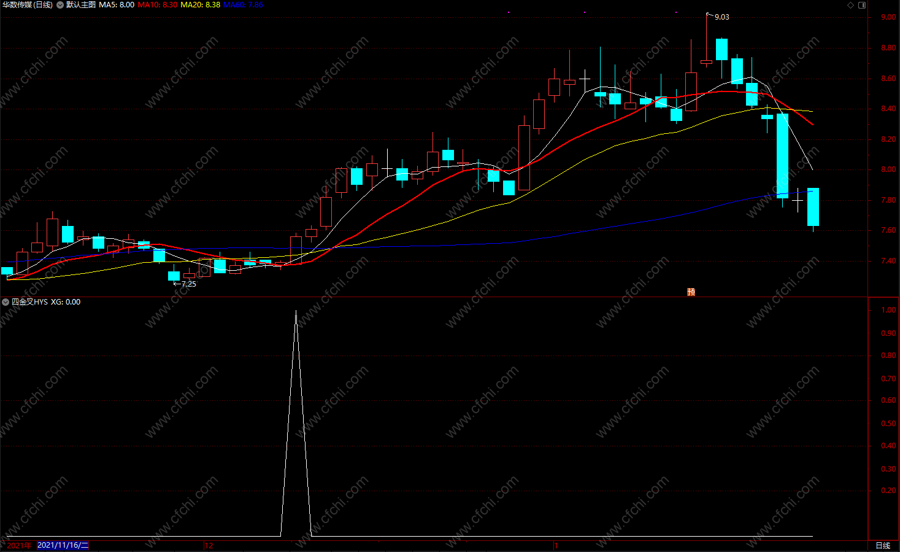
Task: Click the 日线 period button at bottom right
Action: tap(883, 545)
